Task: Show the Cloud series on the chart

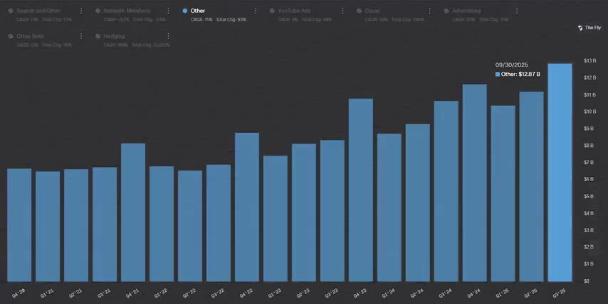Action: tap(372, 11)
